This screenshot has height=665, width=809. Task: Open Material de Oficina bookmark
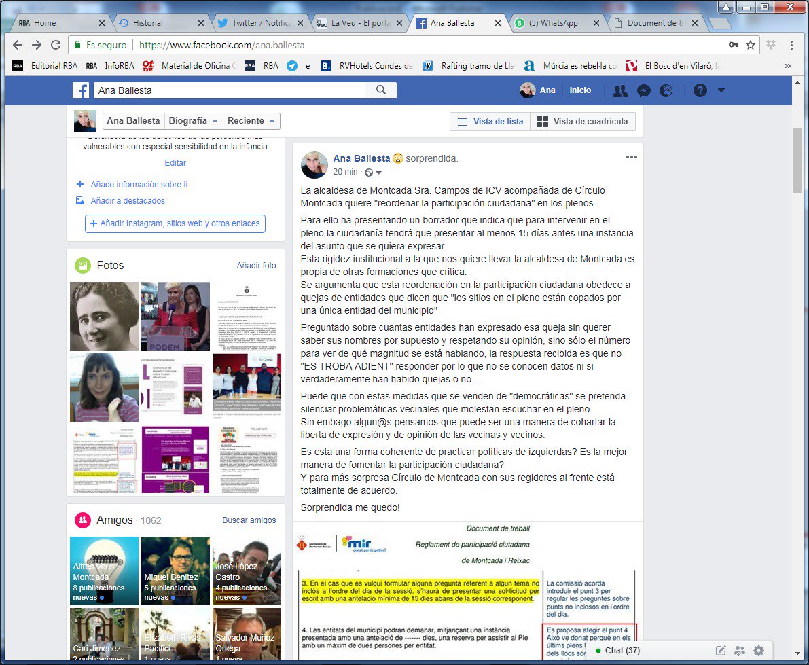point(190,65)
